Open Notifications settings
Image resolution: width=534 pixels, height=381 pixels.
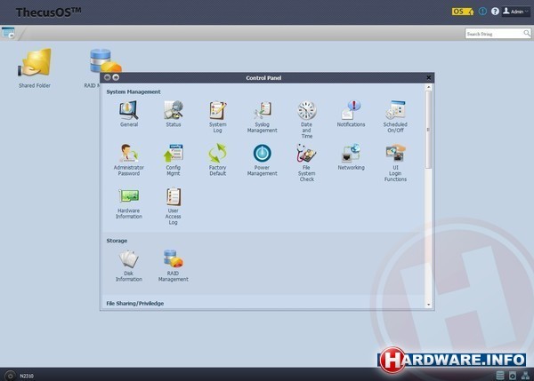pos(351,114)
